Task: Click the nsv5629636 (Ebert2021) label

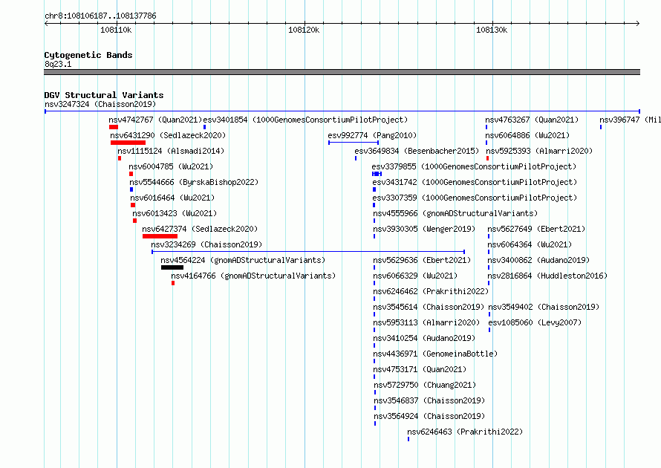Action: coord(422,260)
